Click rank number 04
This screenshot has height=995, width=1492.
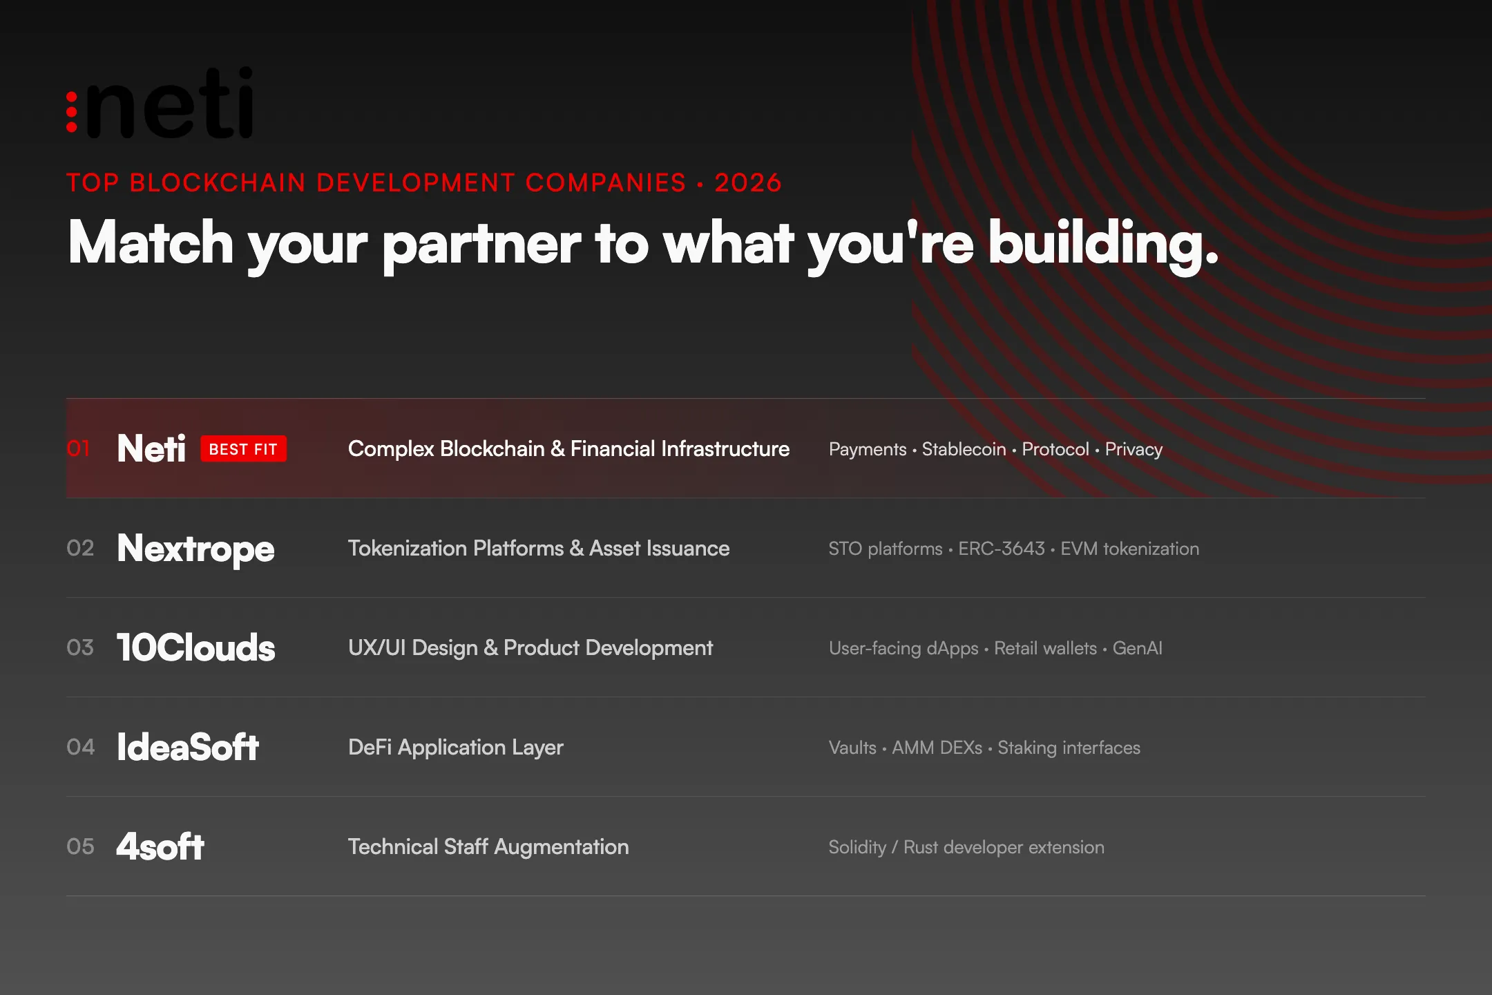pyautogui.click(x=80, y=748)
